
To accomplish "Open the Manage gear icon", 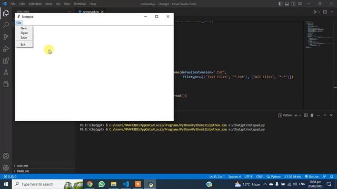I will 6,168.
